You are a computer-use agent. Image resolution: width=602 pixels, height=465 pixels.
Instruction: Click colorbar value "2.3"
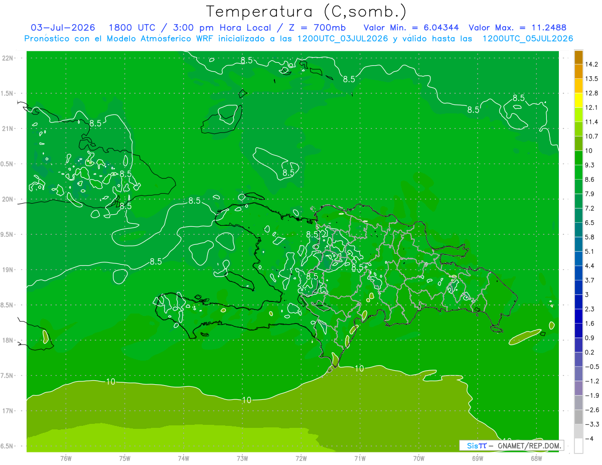590,309
